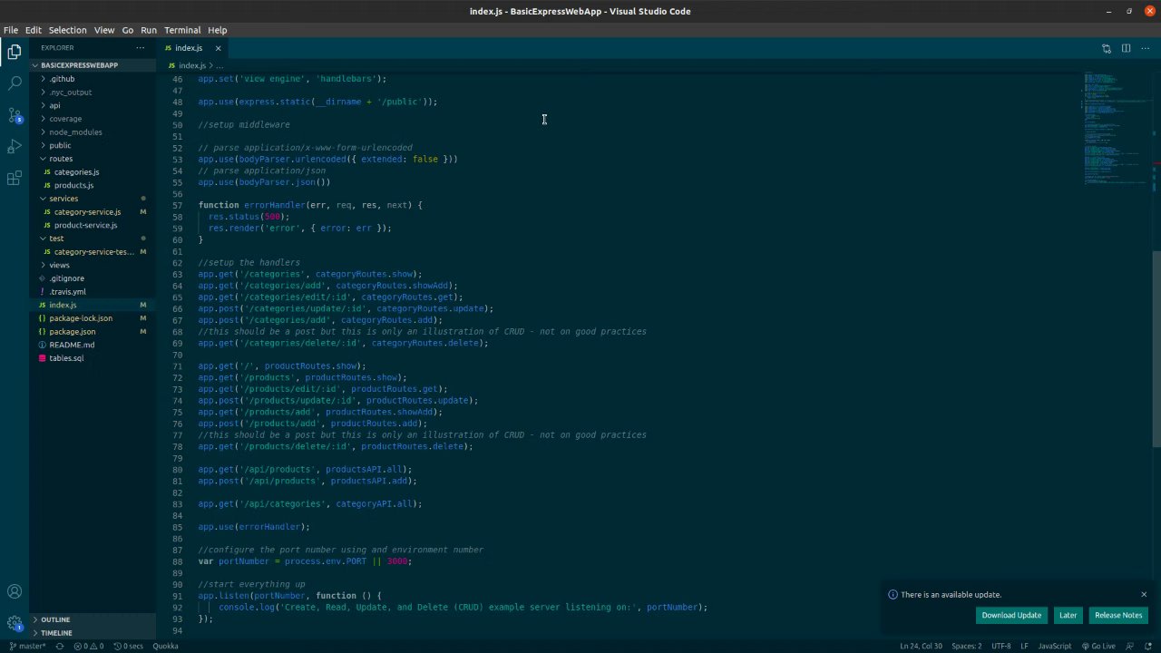Viewport: 1161px width, 653px height.
Task: Collapse the routes folder
Action: (x=61, y=159)
